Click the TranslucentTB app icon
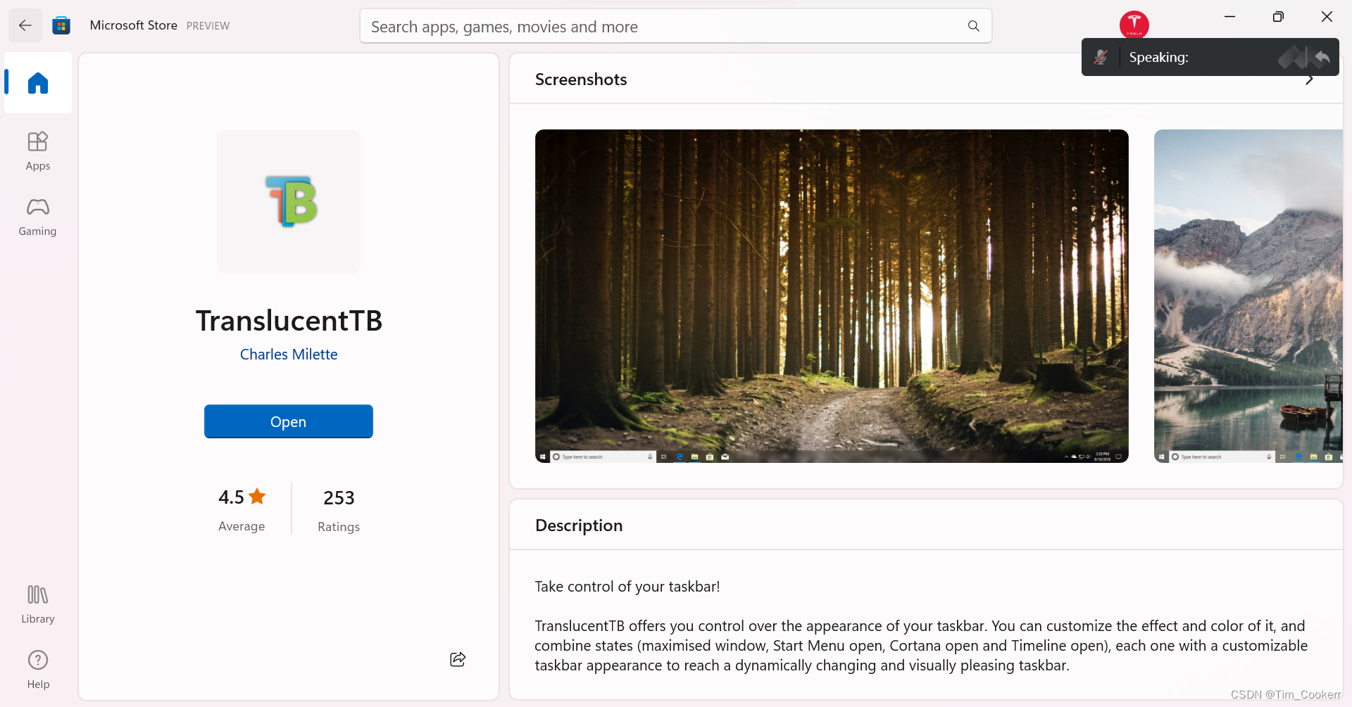 289,202
